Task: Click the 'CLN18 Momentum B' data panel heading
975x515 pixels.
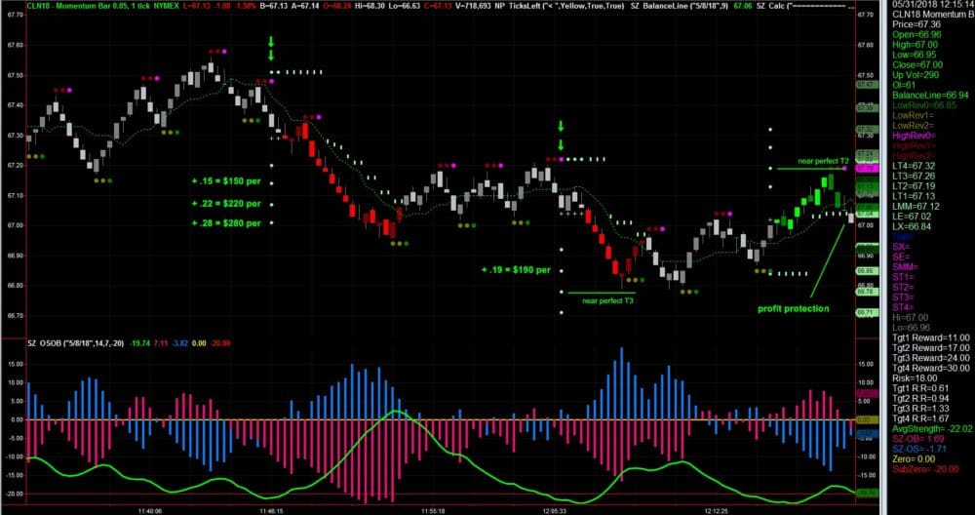Action: point(932,15)
